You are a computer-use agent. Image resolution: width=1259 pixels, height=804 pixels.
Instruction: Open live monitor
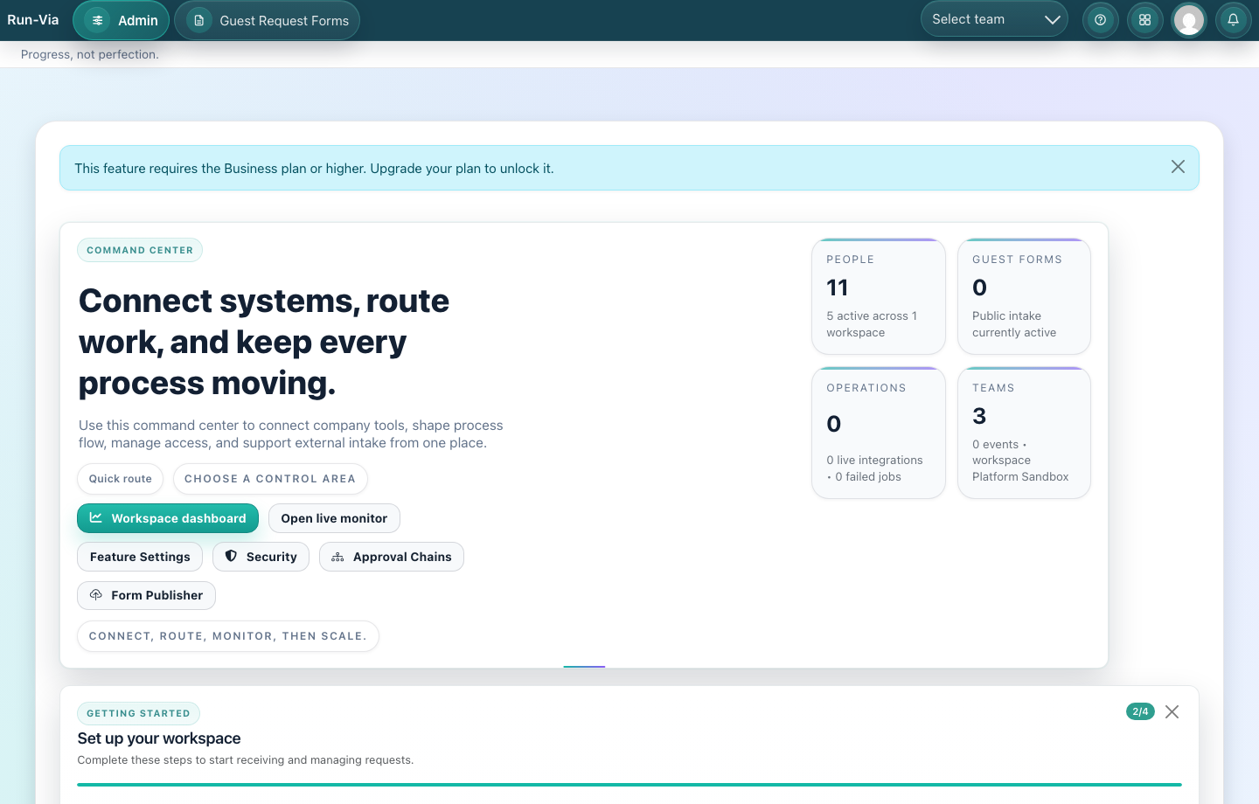click(334, 518)
